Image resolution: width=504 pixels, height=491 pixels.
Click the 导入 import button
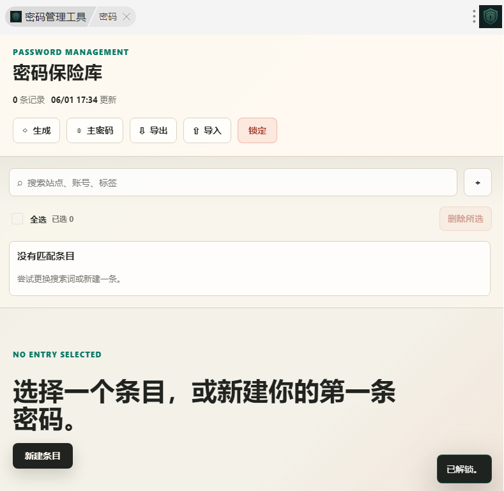[208, 130]
